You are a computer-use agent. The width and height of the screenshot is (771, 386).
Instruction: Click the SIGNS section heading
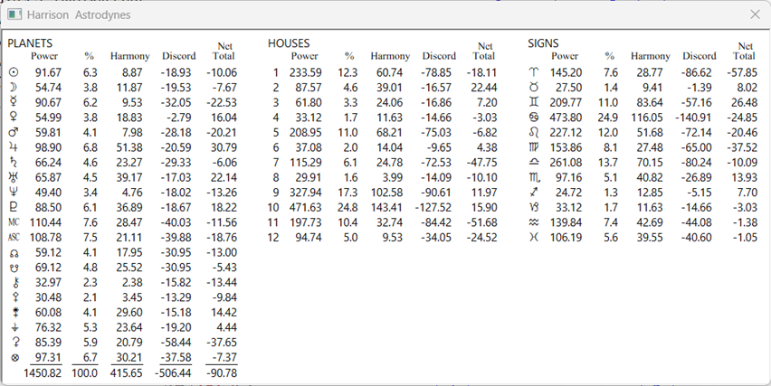coord(543,42)
